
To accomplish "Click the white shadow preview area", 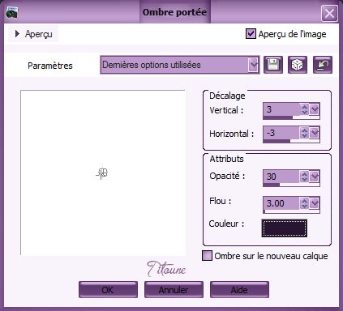I will [x=103, y=173].
